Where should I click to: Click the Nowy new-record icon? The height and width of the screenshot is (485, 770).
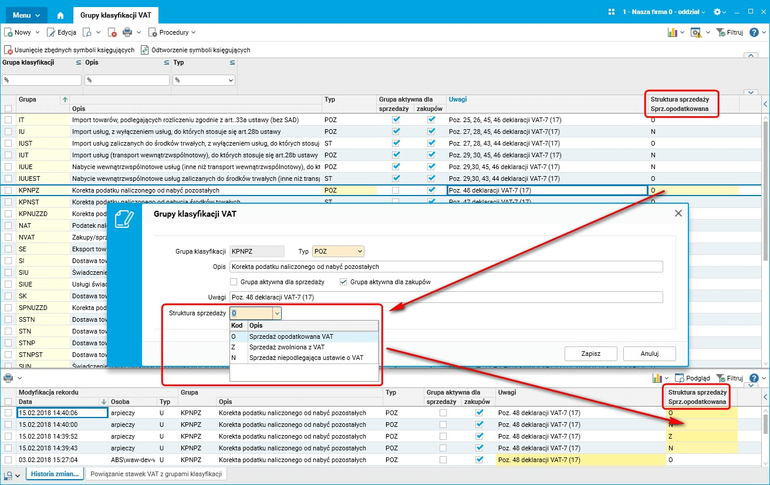pos(9,32)
